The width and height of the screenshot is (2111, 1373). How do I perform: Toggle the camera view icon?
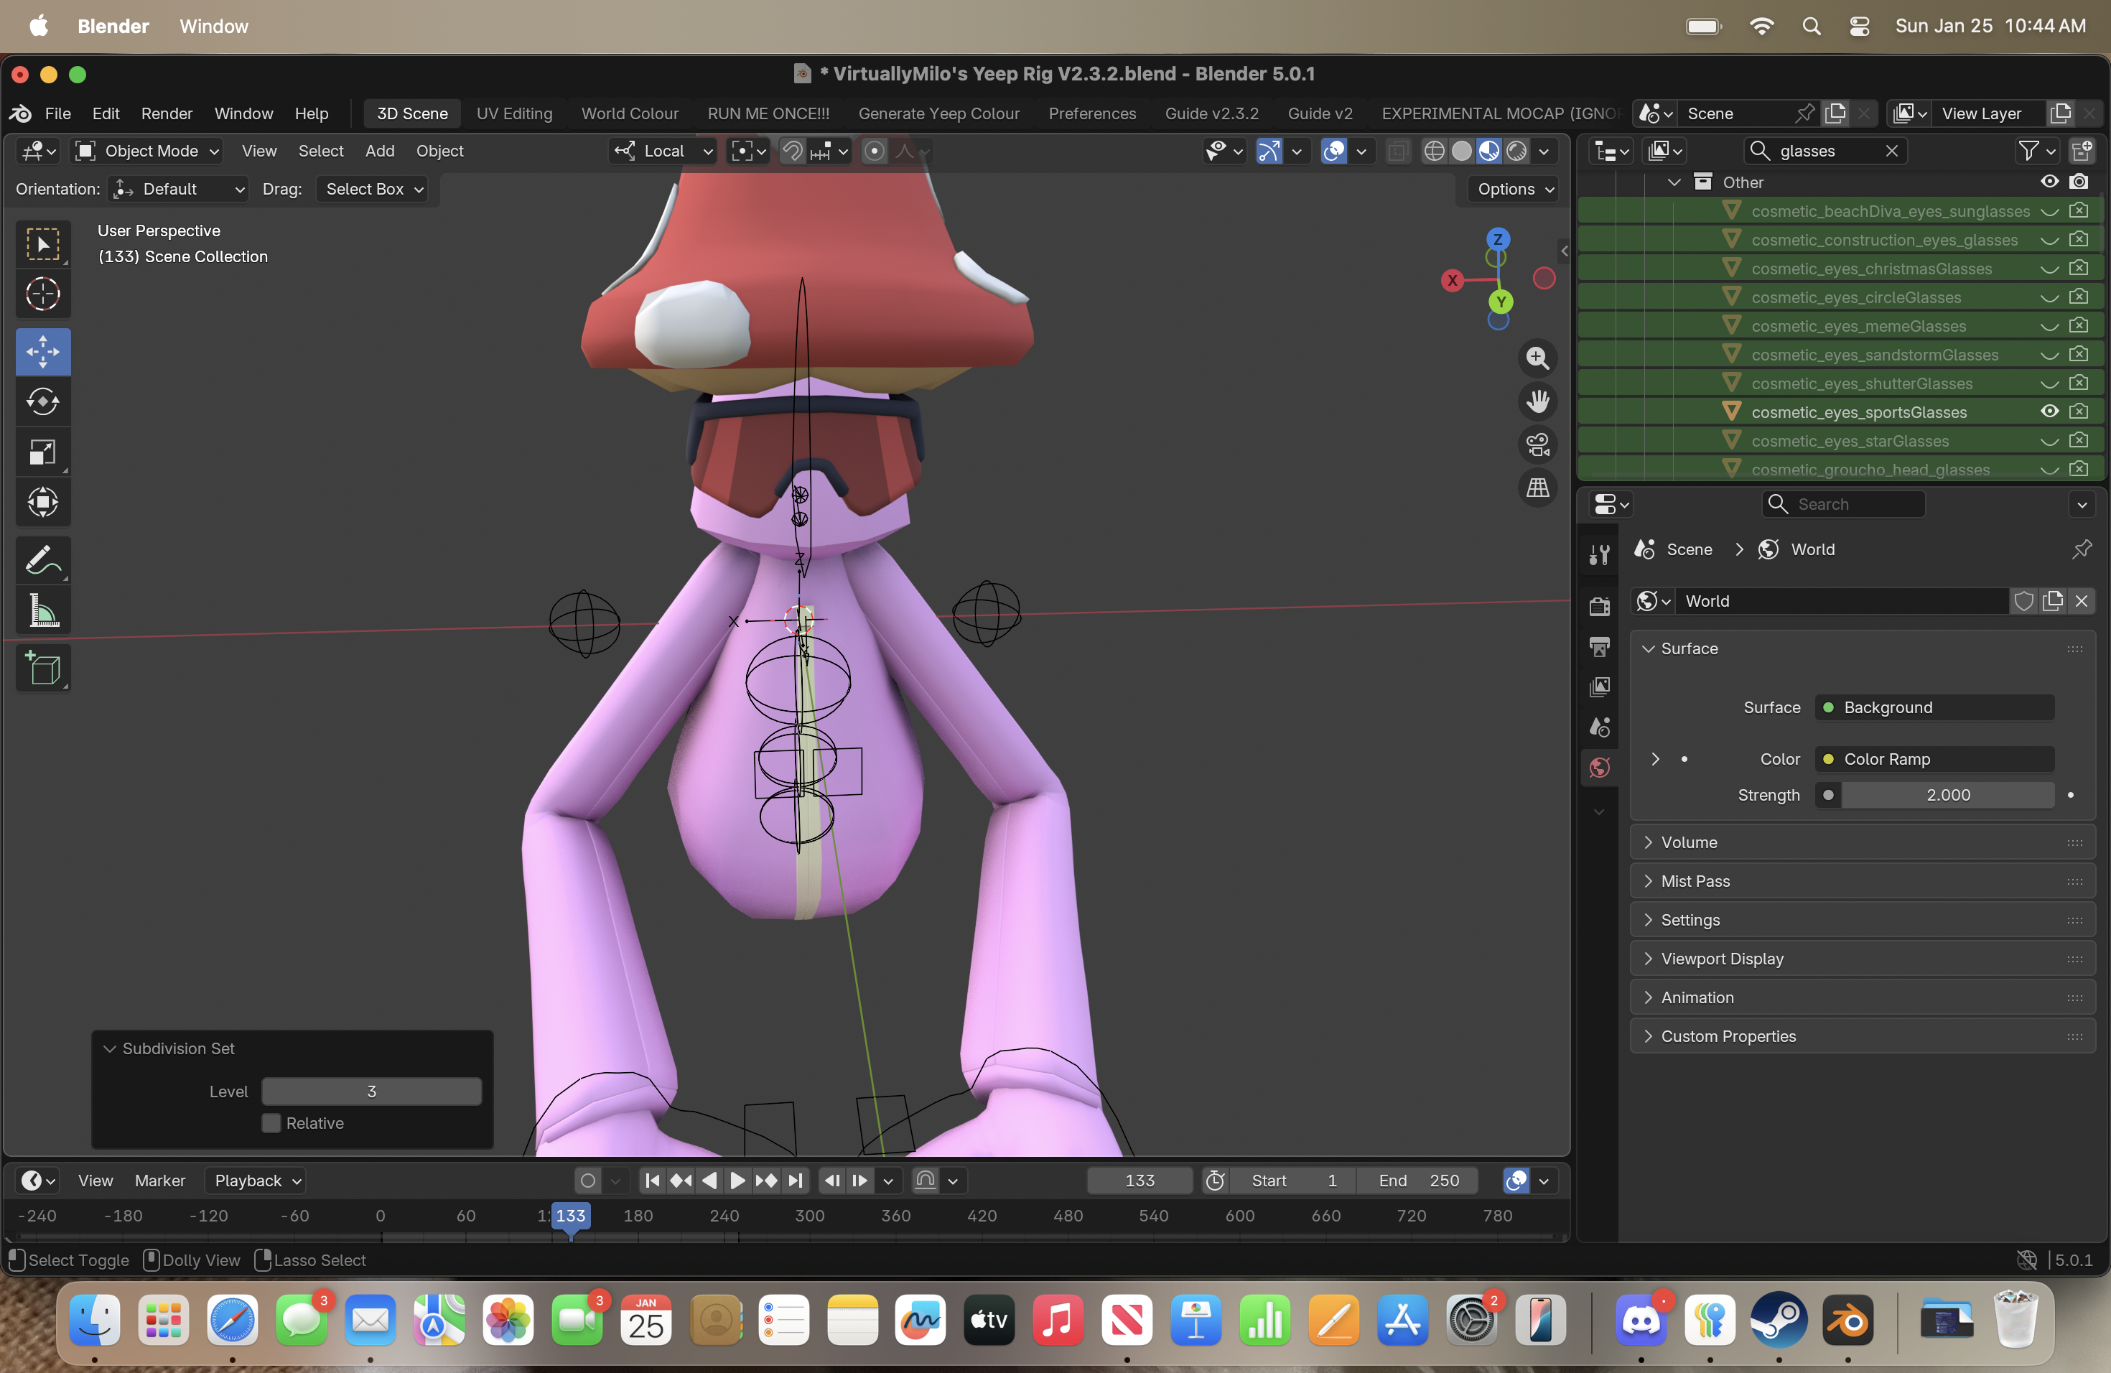(1537, 445)
